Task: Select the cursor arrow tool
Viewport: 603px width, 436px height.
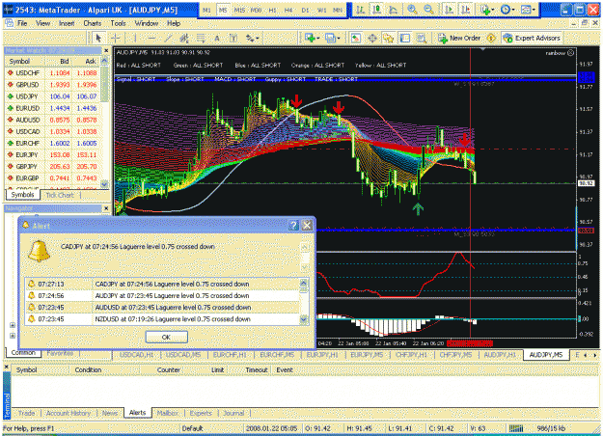Action: coord(98,38)
